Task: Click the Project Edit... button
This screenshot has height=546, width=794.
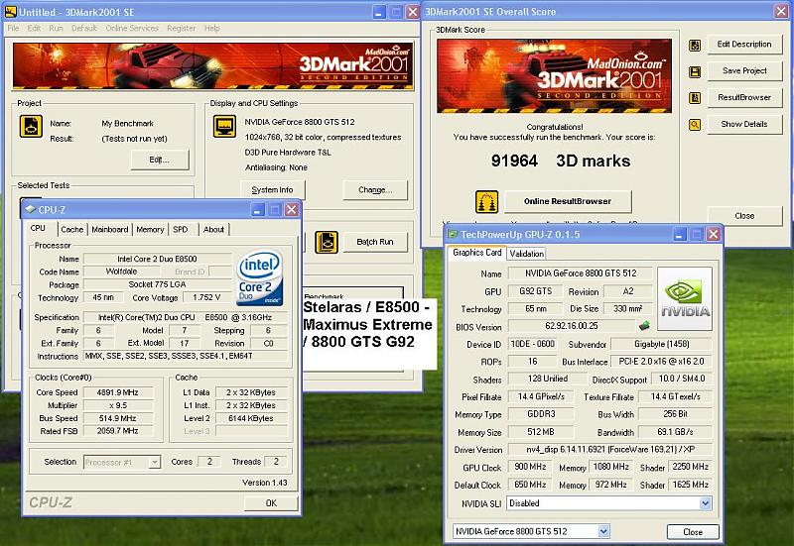Action: 160,160
